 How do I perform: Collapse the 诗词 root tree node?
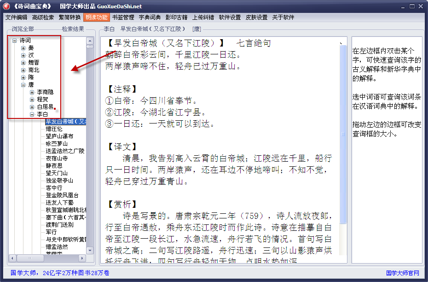(x=16, y=40)
